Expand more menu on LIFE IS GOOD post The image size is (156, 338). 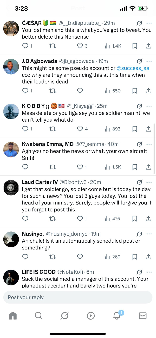(149, 272)
